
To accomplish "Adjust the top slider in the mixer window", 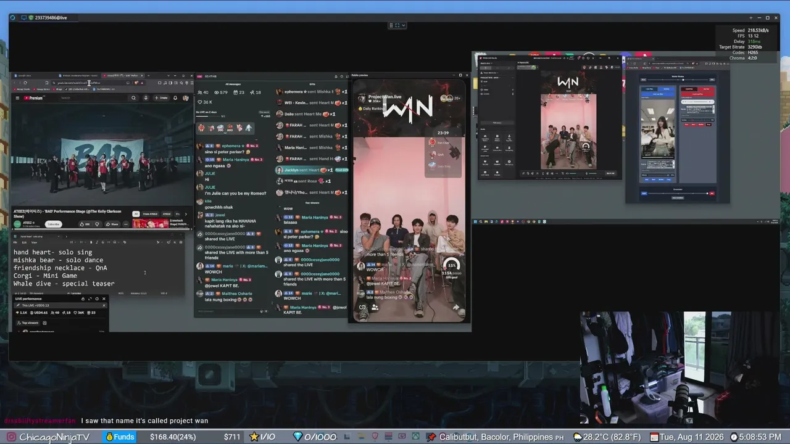I will [x=677, y=80].
